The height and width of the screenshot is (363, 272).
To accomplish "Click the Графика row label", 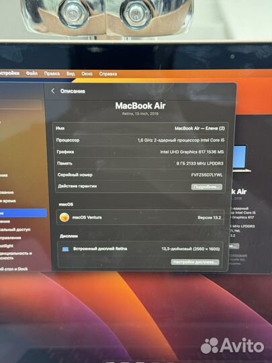I will click(65, 152).
